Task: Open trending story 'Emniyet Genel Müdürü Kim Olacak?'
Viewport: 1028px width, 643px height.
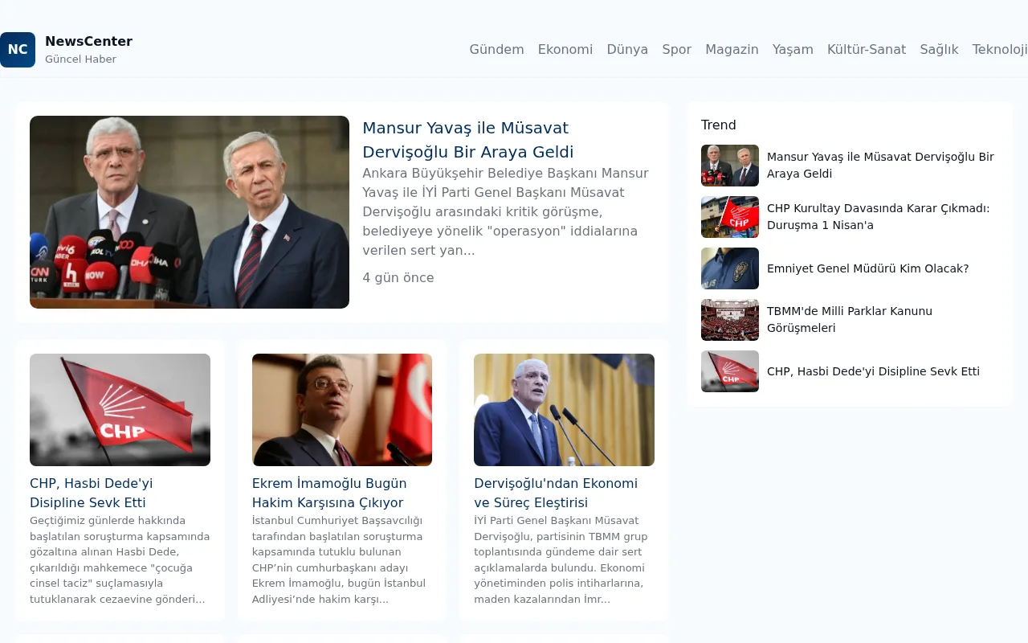Action: click(868, 268)
